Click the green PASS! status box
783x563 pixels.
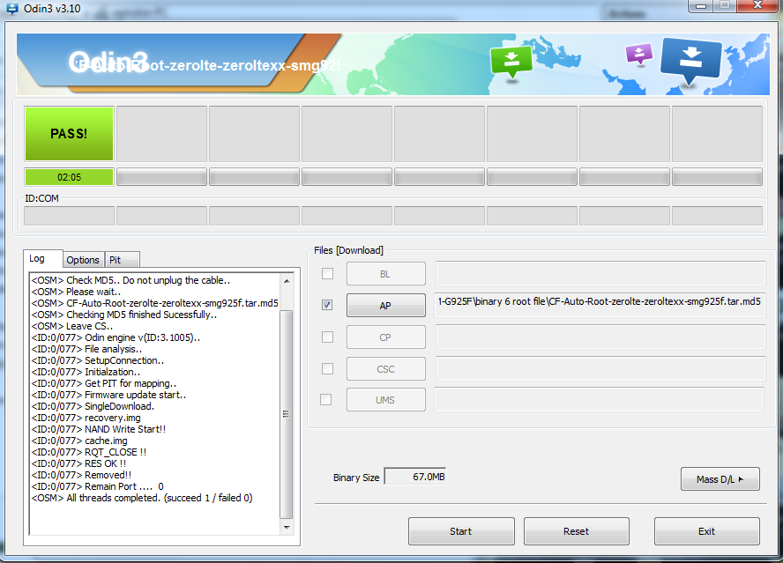tap(69, 134)
